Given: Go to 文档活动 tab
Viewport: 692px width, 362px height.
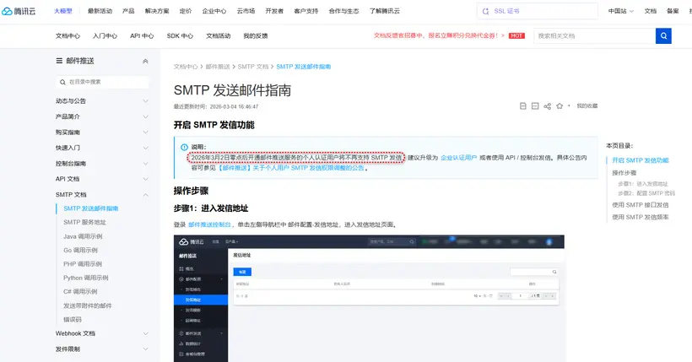Looking at the screenshot, I should 219,35.
